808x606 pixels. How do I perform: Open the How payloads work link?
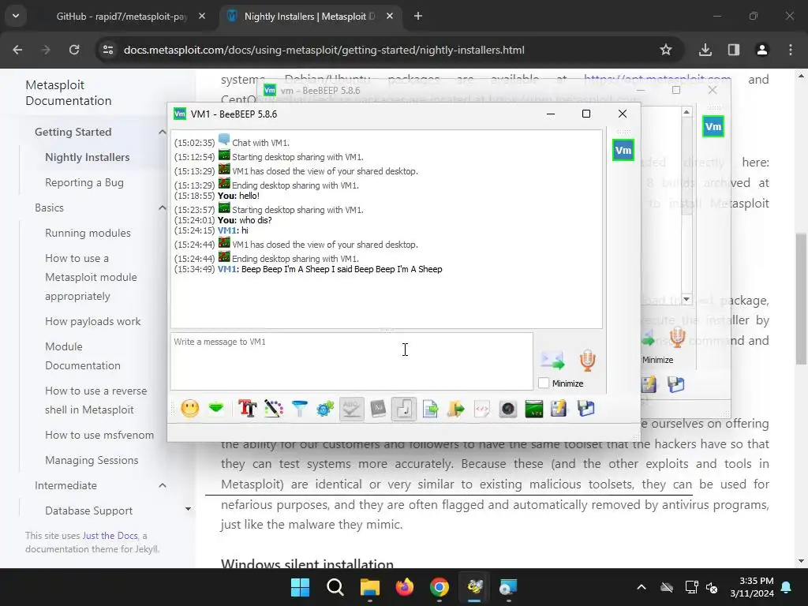pyautogui.click(x=93, y=322)
